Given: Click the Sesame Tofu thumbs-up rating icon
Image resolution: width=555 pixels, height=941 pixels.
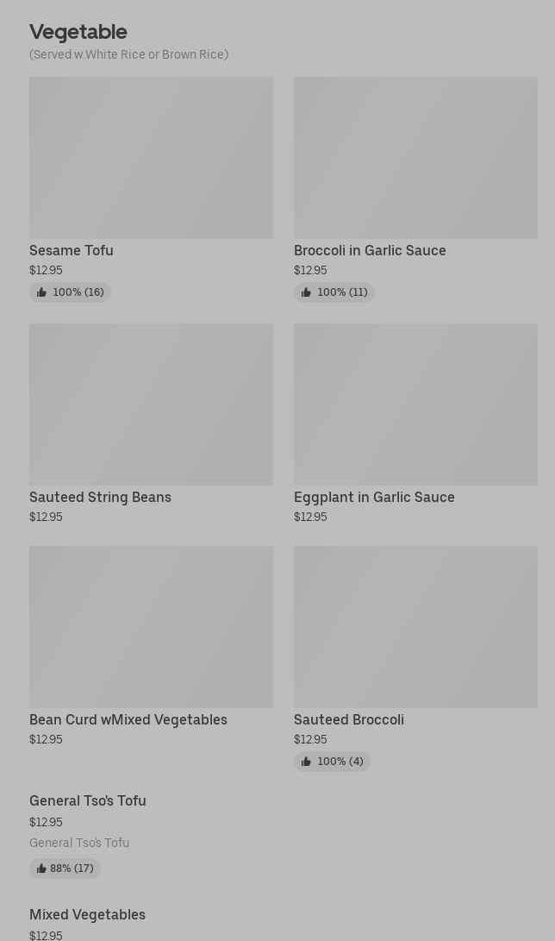Looking at the screenshot, I should point(41,292).
